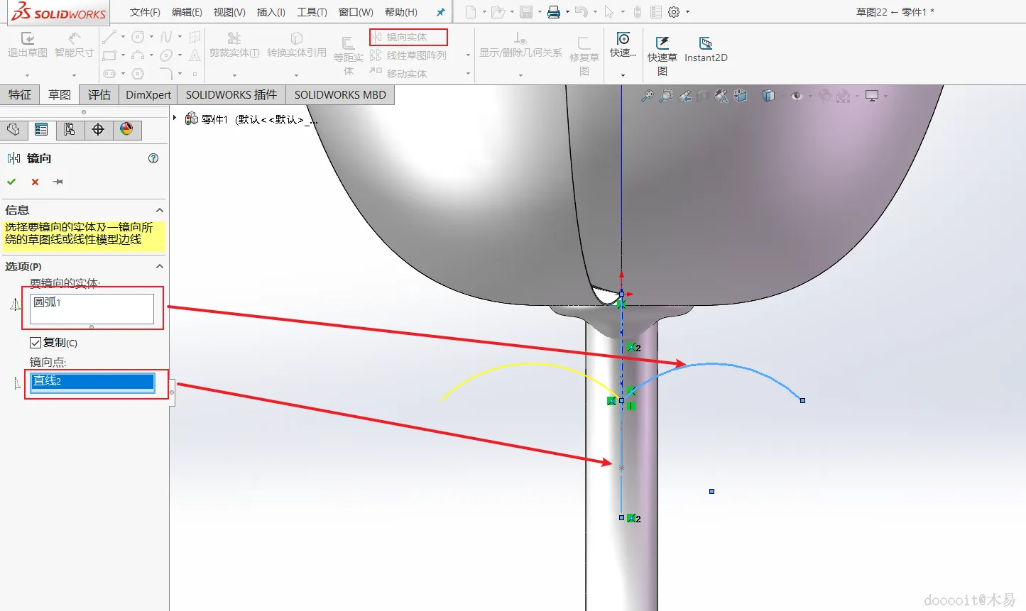Viewport: 1026px width, 611px height.
Task: Open the mirror help question mark icon
Action: pyautogui.click(x=153, y=158)
